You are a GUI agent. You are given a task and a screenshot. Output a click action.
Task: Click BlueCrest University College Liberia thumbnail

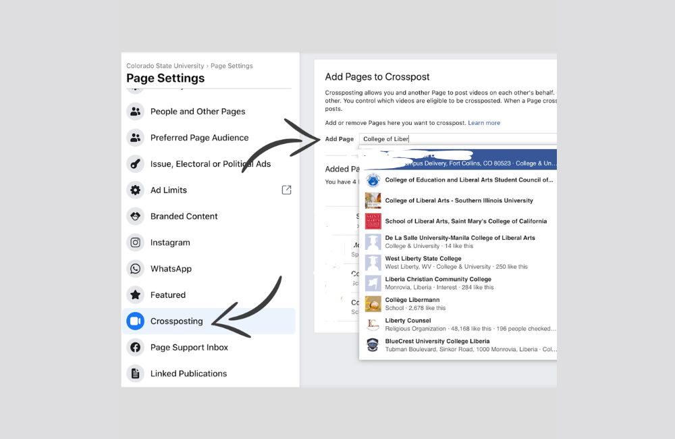click(x=373, y=345)
